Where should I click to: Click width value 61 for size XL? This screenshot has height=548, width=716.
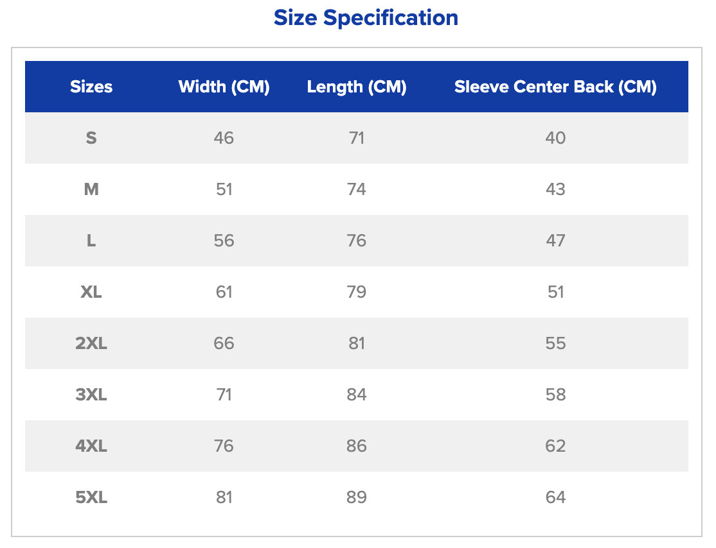coord(224,292)
